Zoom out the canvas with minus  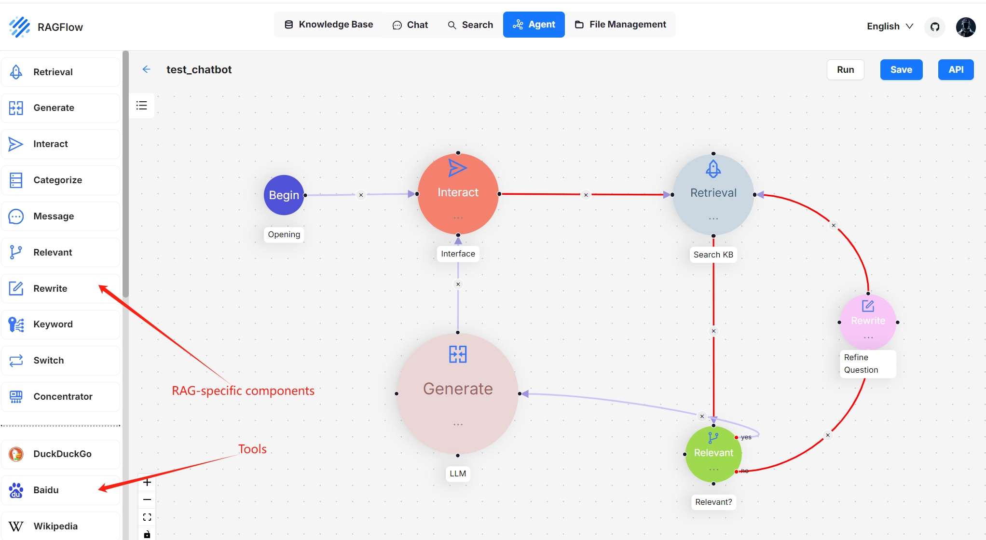[x=147, y=499]
